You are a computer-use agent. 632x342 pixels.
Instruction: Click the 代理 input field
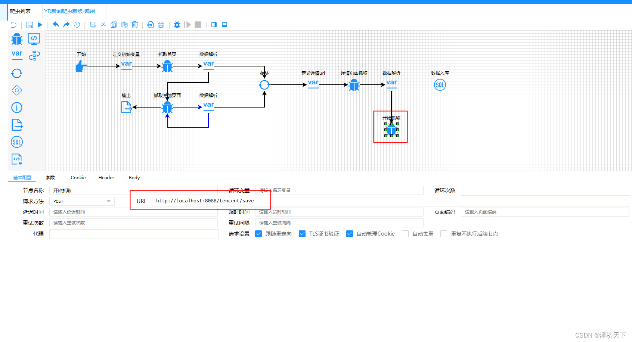click(134, 234)
